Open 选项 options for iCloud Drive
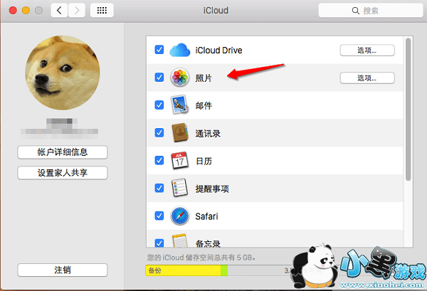Screen dimensions: 427x291 click(367, 51)
